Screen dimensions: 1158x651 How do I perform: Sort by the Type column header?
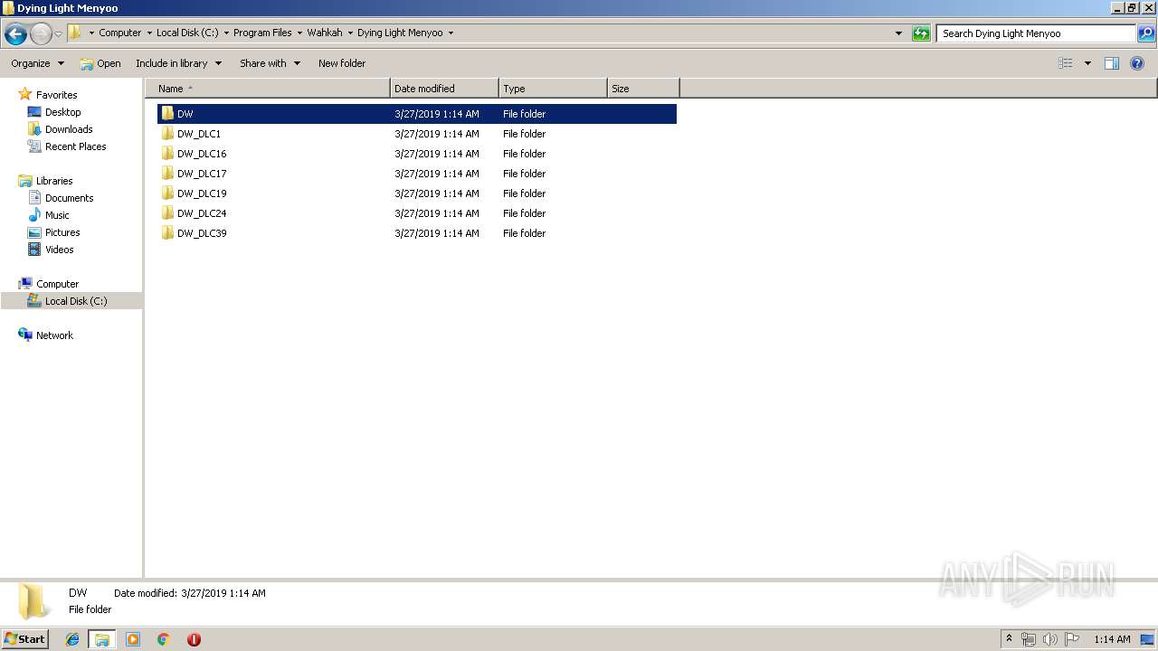click(x=553, y=89)
